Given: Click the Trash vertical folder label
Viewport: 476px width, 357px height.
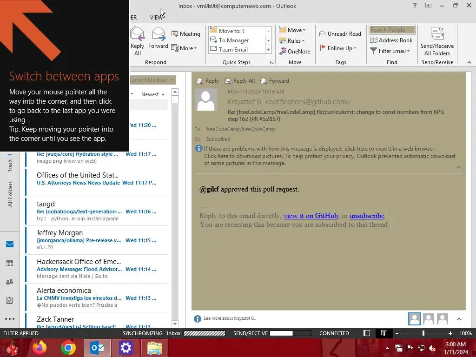Looking at the screenshot, I should click(x=10, y=166).
